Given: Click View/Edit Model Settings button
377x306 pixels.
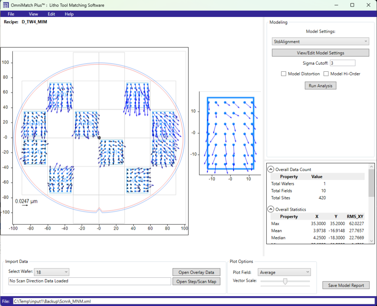Looking at the screenshot, I should [x=320, y=53].
